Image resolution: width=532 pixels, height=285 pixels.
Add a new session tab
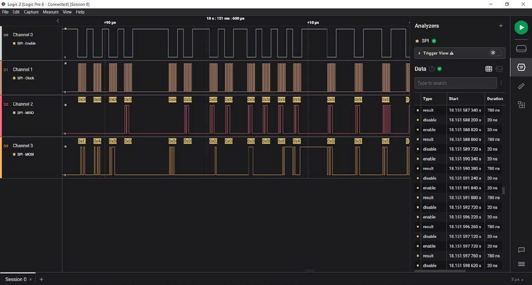[41, 279]
